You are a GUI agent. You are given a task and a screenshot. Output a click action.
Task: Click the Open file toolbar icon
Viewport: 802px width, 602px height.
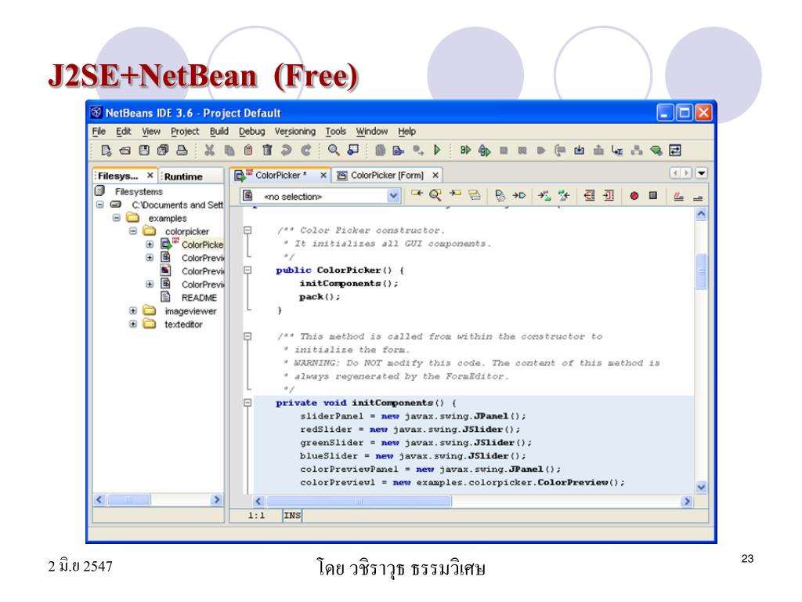click(125, 150)
